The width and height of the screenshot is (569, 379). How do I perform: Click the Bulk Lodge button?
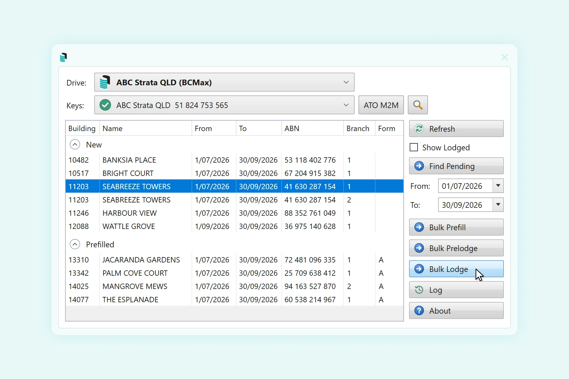tap(456, 269)
